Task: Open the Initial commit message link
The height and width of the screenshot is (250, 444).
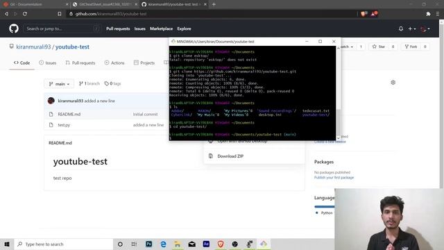Action: tap(145, 114)
